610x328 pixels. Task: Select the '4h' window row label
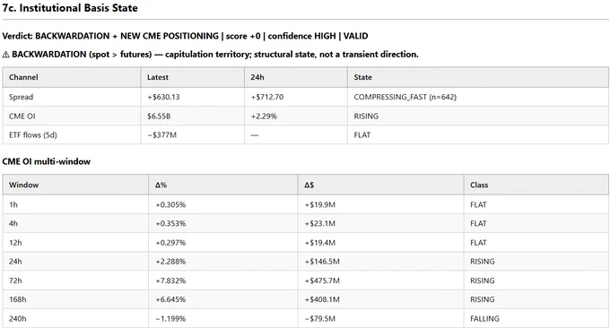pos(13,223)
